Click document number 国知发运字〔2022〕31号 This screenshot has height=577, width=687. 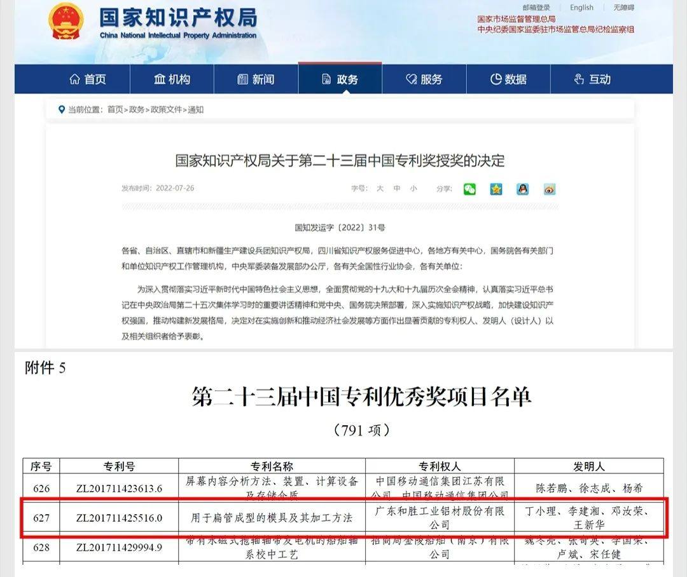coord(340,227)
